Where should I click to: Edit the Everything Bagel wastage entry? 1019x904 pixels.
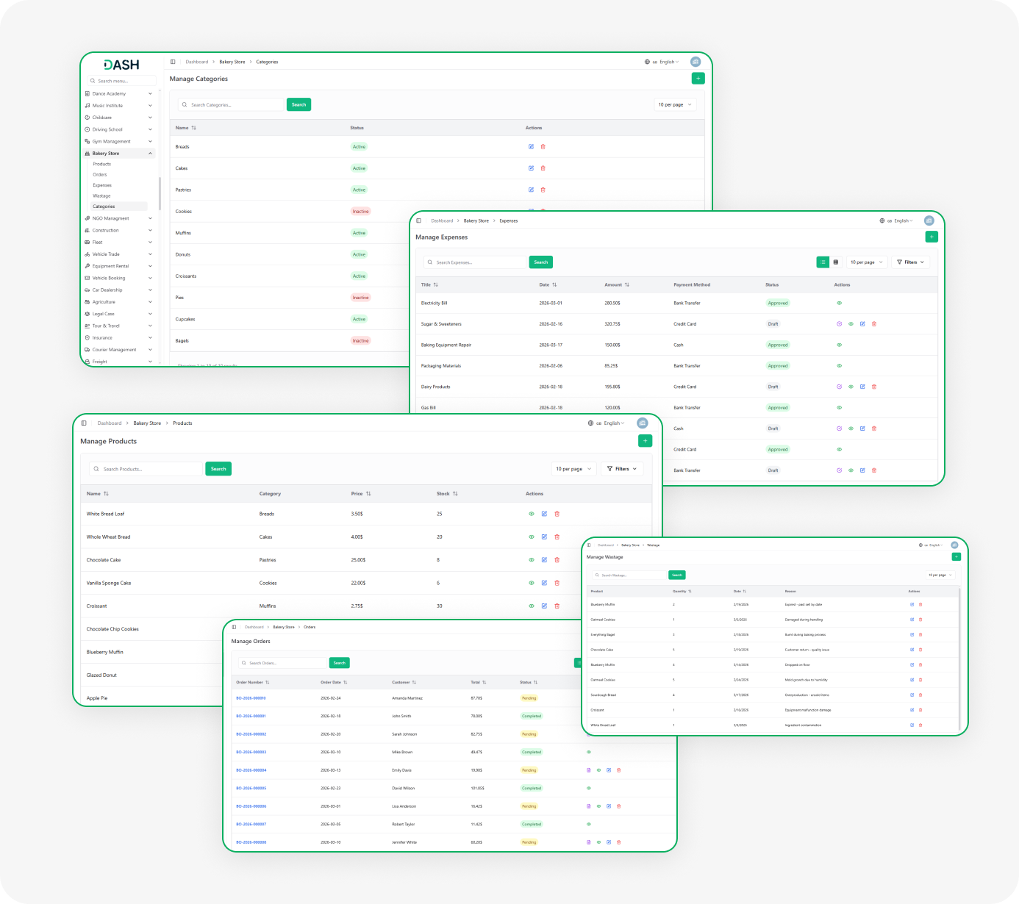pos(912,635)
